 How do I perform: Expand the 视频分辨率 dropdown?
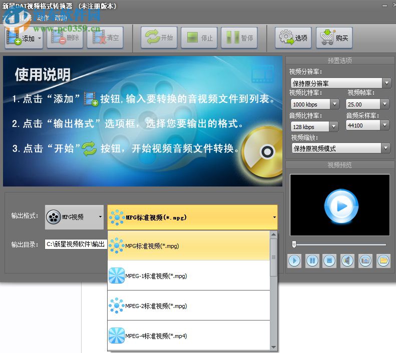coord(386,83)
